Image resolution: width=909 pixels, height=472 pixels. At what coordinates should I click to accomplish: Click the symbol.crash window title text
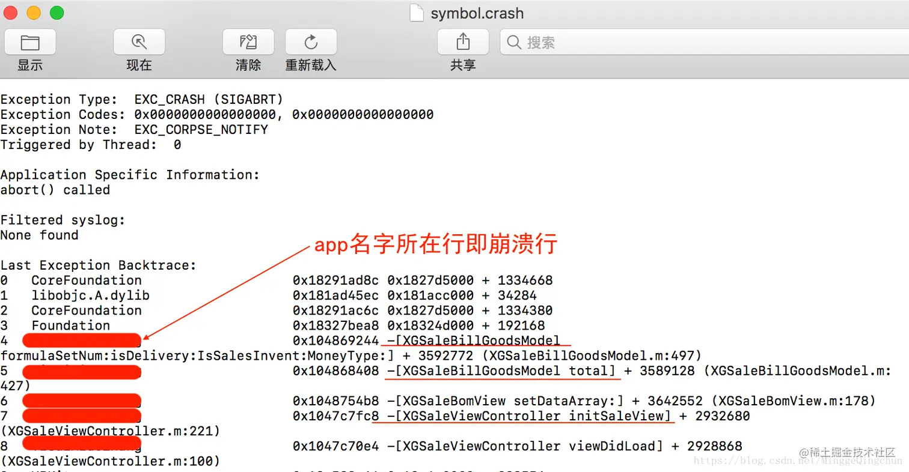477,13
